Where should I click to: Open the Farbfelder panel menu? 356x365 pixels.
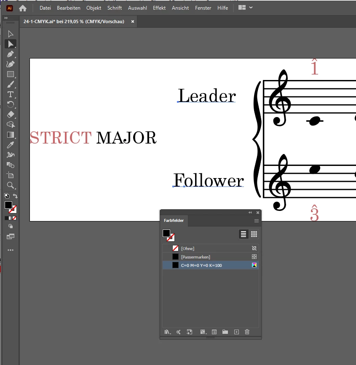coord(257,221)
